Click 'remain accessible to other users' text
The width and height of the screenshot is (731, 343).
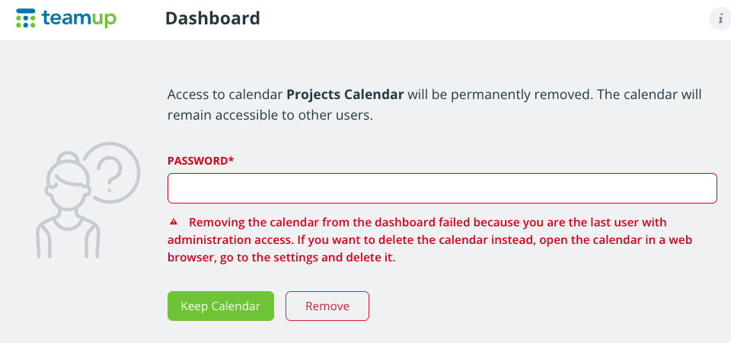(x=270, y=115)
